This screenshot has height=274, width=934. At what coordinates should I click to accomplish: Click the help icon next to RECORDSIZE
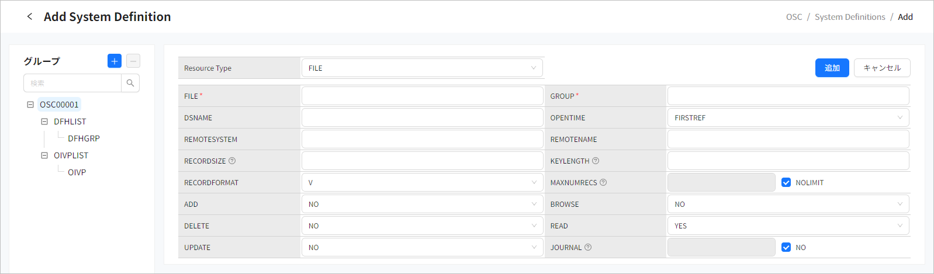[x=232, y=161]
